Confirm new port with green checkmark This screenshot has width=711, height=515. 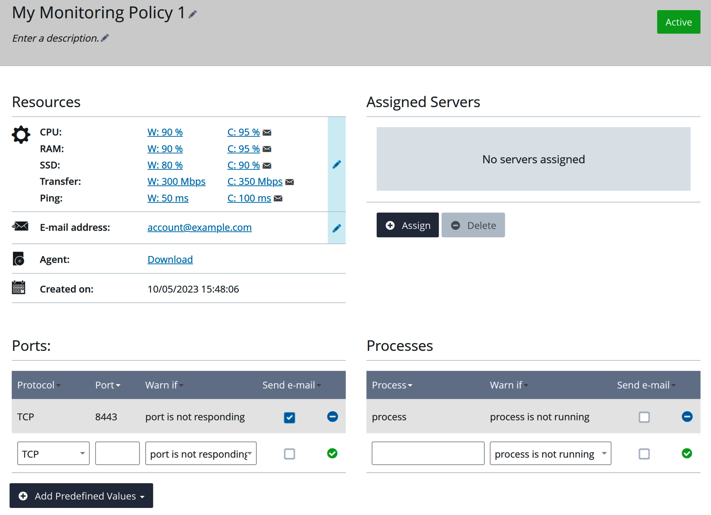(x=332, y=453)
